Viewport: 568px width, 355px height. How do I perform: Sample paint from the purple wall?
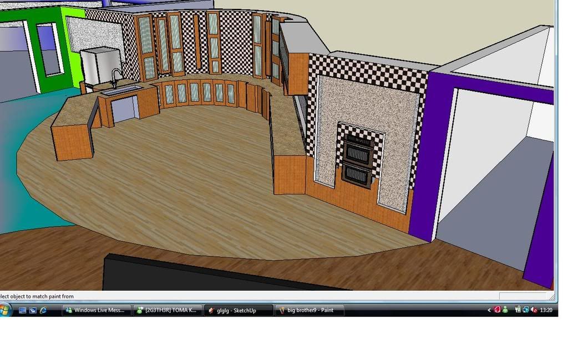[x=424, y=166]
